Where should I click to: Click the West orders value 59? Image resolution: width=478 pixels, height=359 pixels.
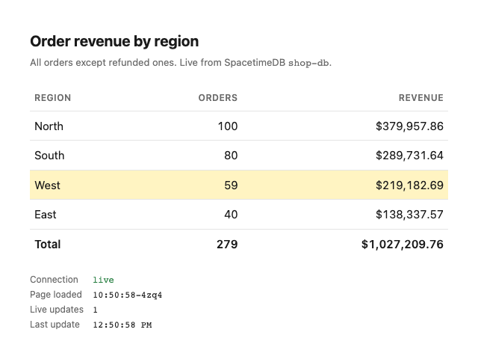[x=231, y=185]
